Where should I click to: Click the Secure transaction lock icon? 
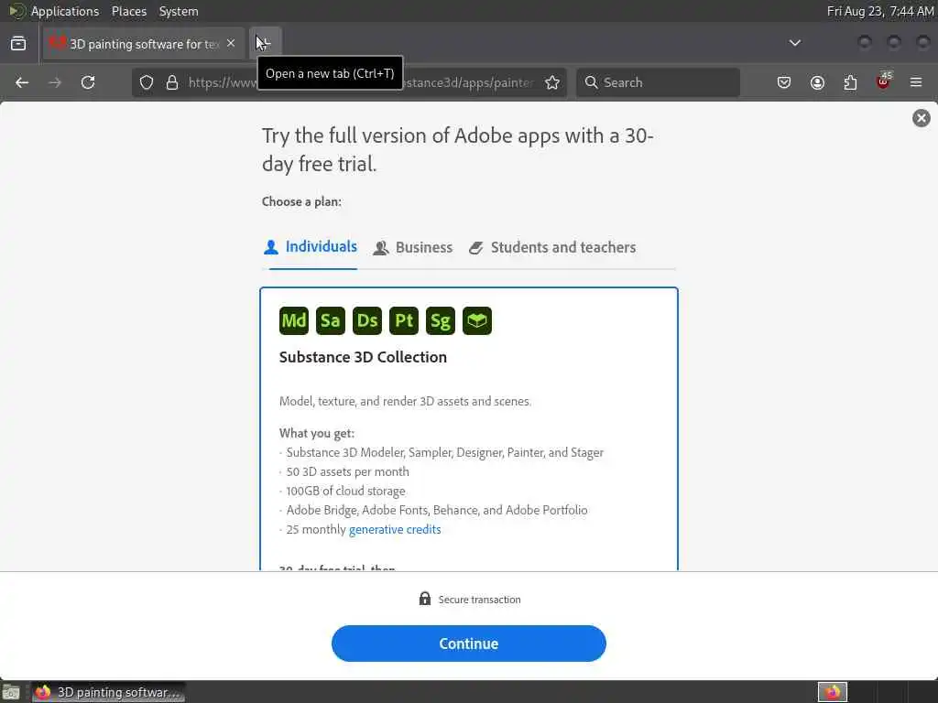pyautogui.click(x=425, y=599)
